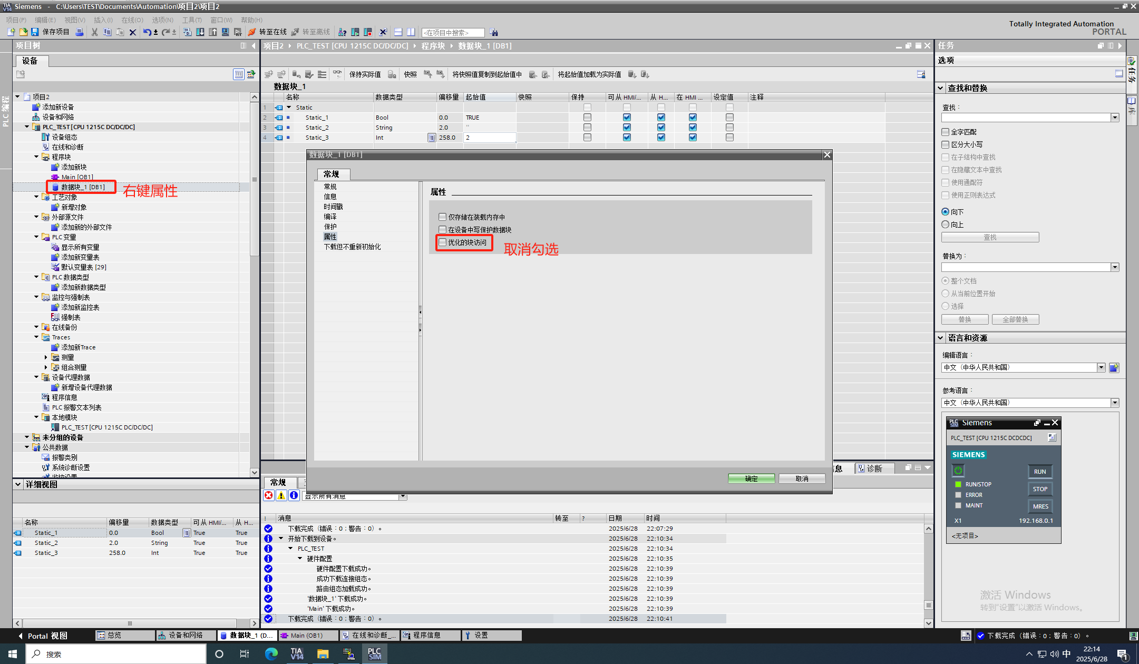The image size is (1139, 664).
Task: Select 下载但不重新初始化 in dialog navigation
Action: click(352, 247)
